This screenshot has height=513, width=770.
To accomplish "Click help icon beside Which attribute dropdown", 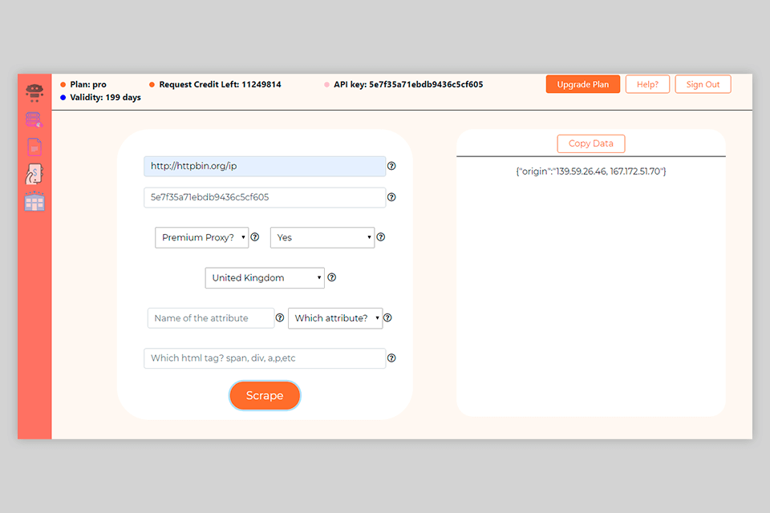I will pyautogui.click(x=387, y=317).
